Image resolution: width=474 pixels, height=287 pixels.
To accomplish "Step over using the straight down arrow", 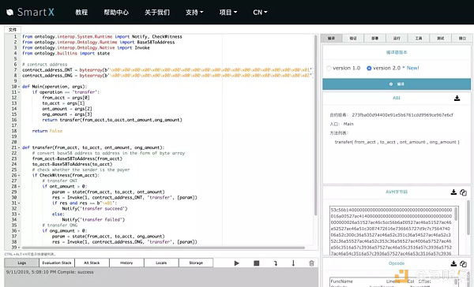I will pos(293,263).
